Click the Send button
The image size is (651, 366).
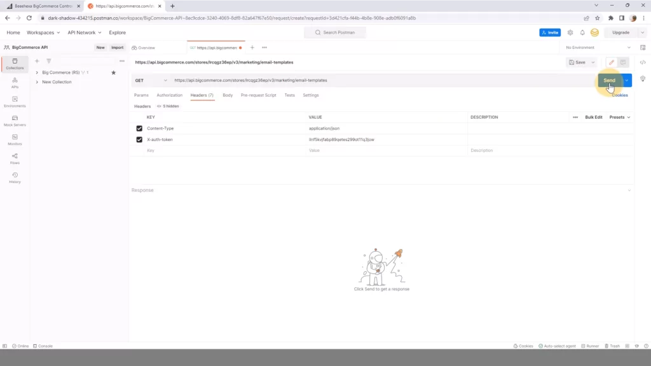(610, 81)
